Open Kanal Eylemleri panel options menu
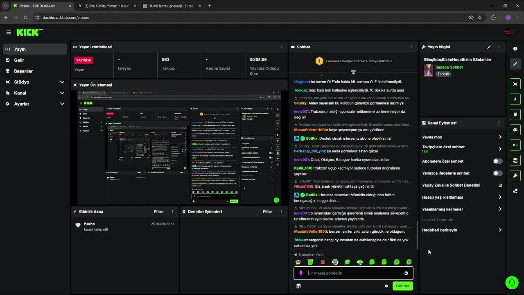 499,123
